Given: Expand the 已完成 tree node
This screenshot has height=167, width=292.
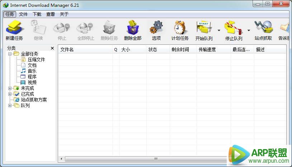Looking at the screenshot, I should point(10,94).
